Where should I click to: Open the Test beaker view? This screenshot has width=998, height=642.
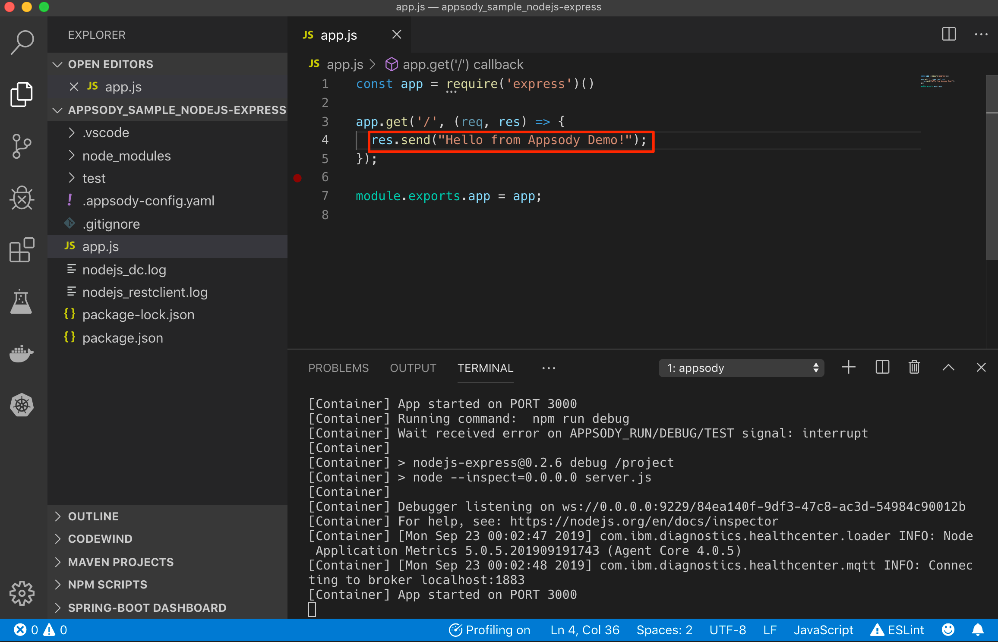coord(22,301)
